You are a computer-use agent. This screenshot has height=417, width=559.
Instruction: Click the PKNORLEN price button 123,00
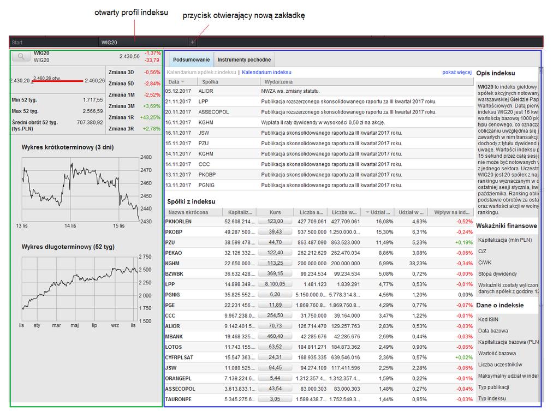point(275,222)
